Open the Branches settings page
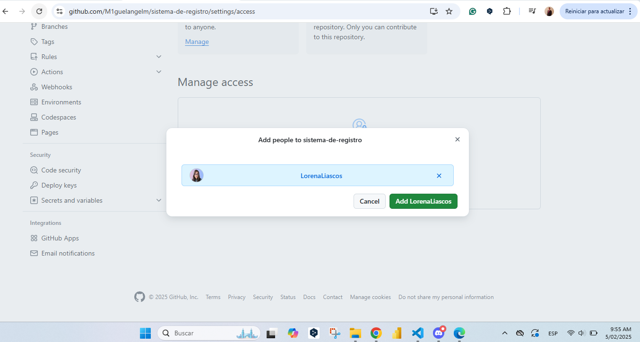 54,26
